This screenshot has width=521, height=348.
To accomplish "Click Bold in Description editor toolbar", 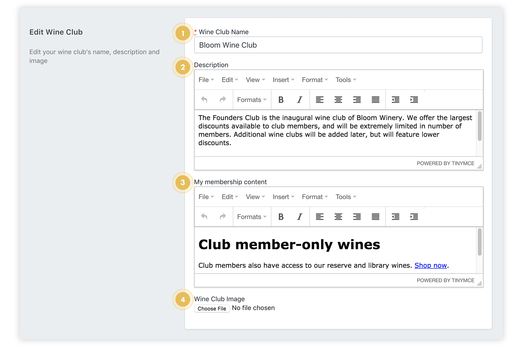I will tap(281, 100).
